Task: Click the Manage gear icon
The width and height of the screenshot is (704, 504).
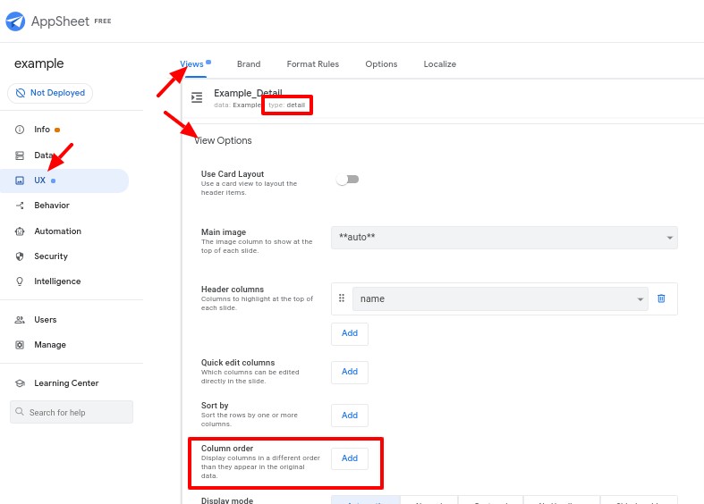Action: pos(20,345)
